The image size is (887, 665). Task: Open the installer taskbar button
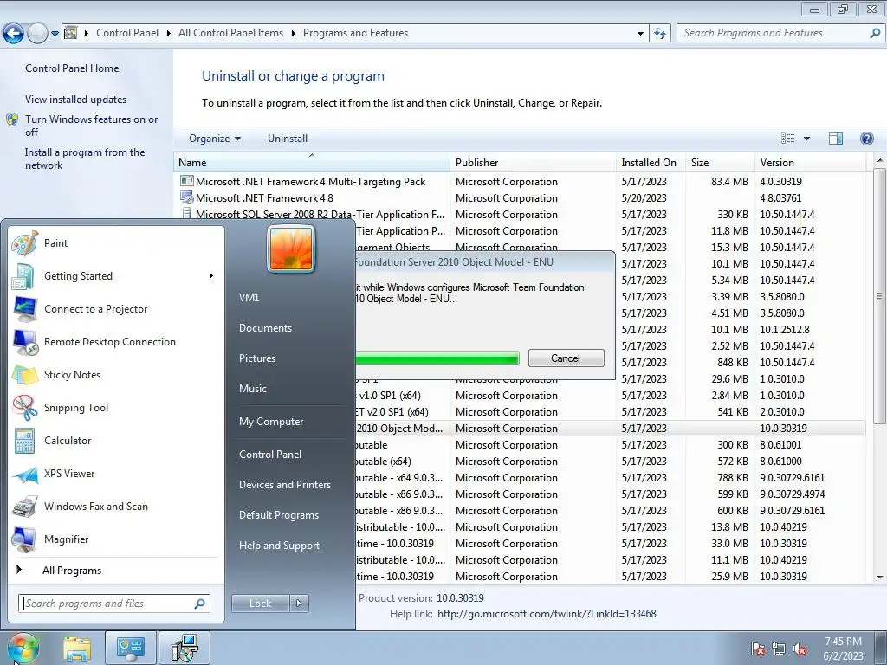click(x=185, y=648)
